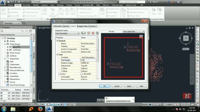Switch to the Information tab
Viewport: 200px width, 112px height.
click(57, 26)
